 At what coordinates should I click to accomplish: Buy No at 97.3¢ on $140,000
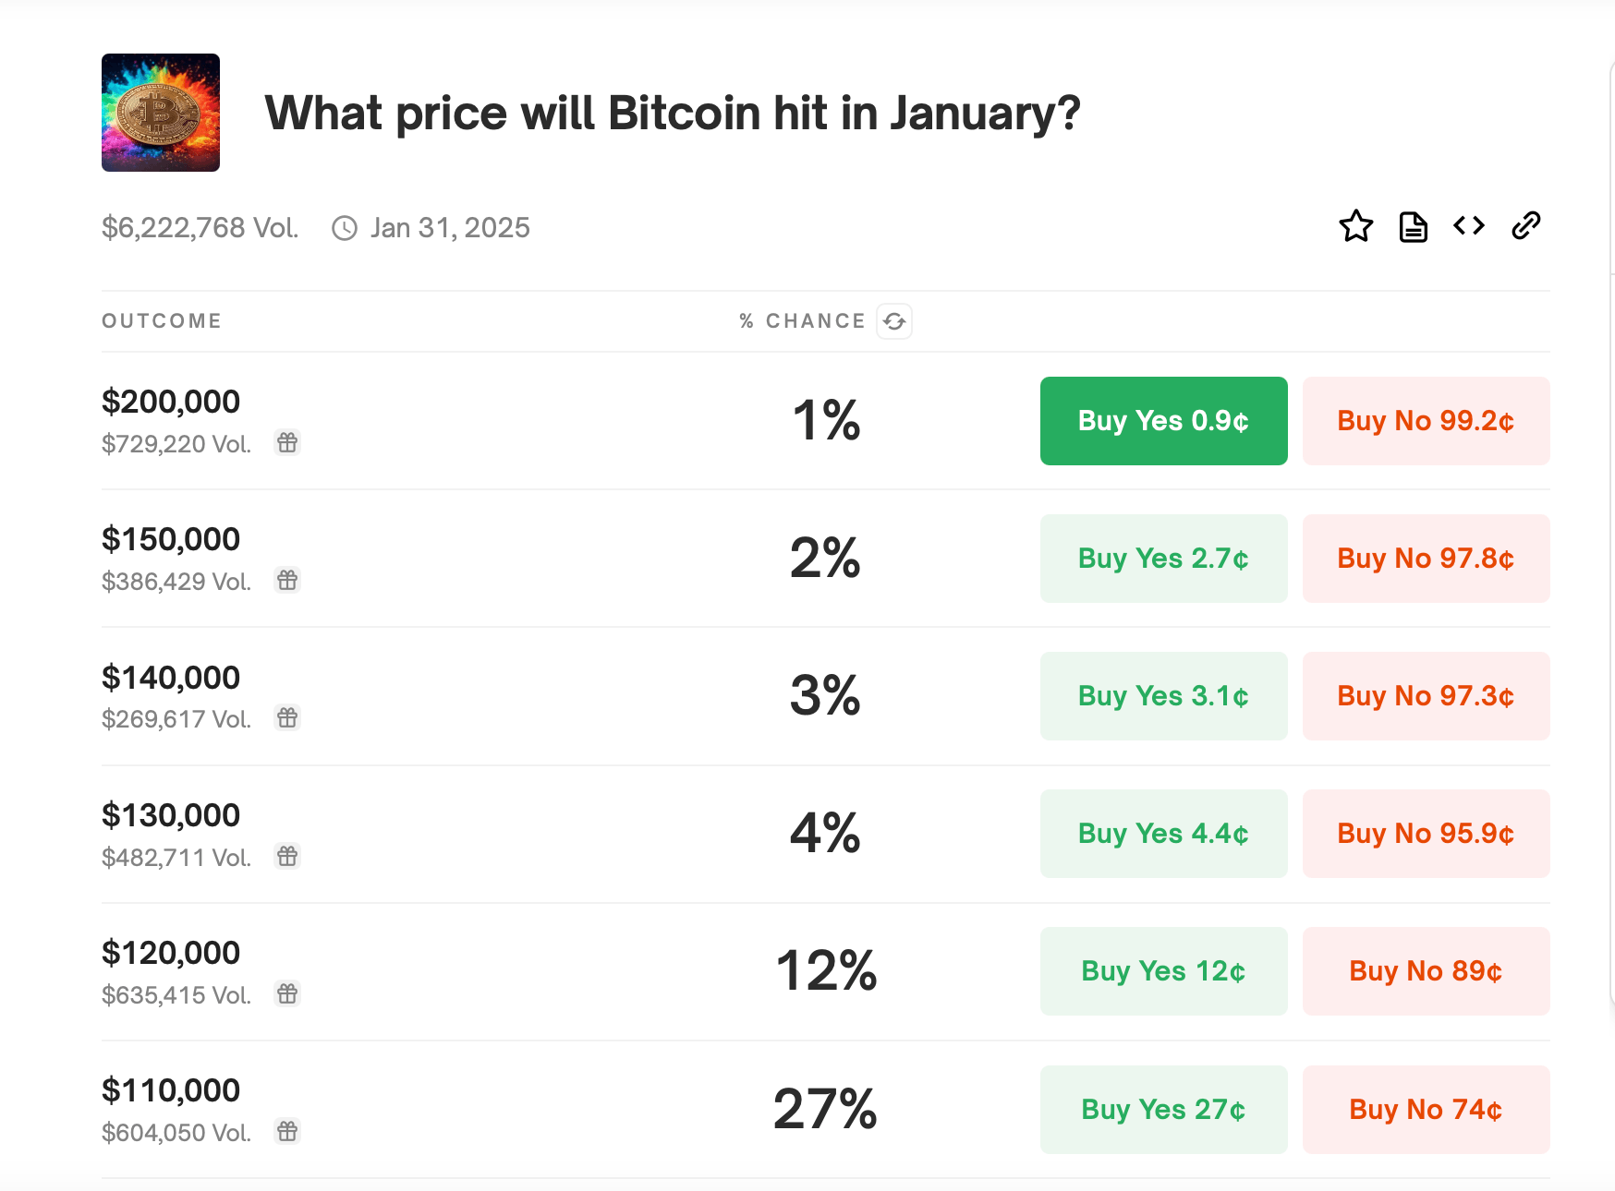pyautogui.click(x=1425, y=696)
